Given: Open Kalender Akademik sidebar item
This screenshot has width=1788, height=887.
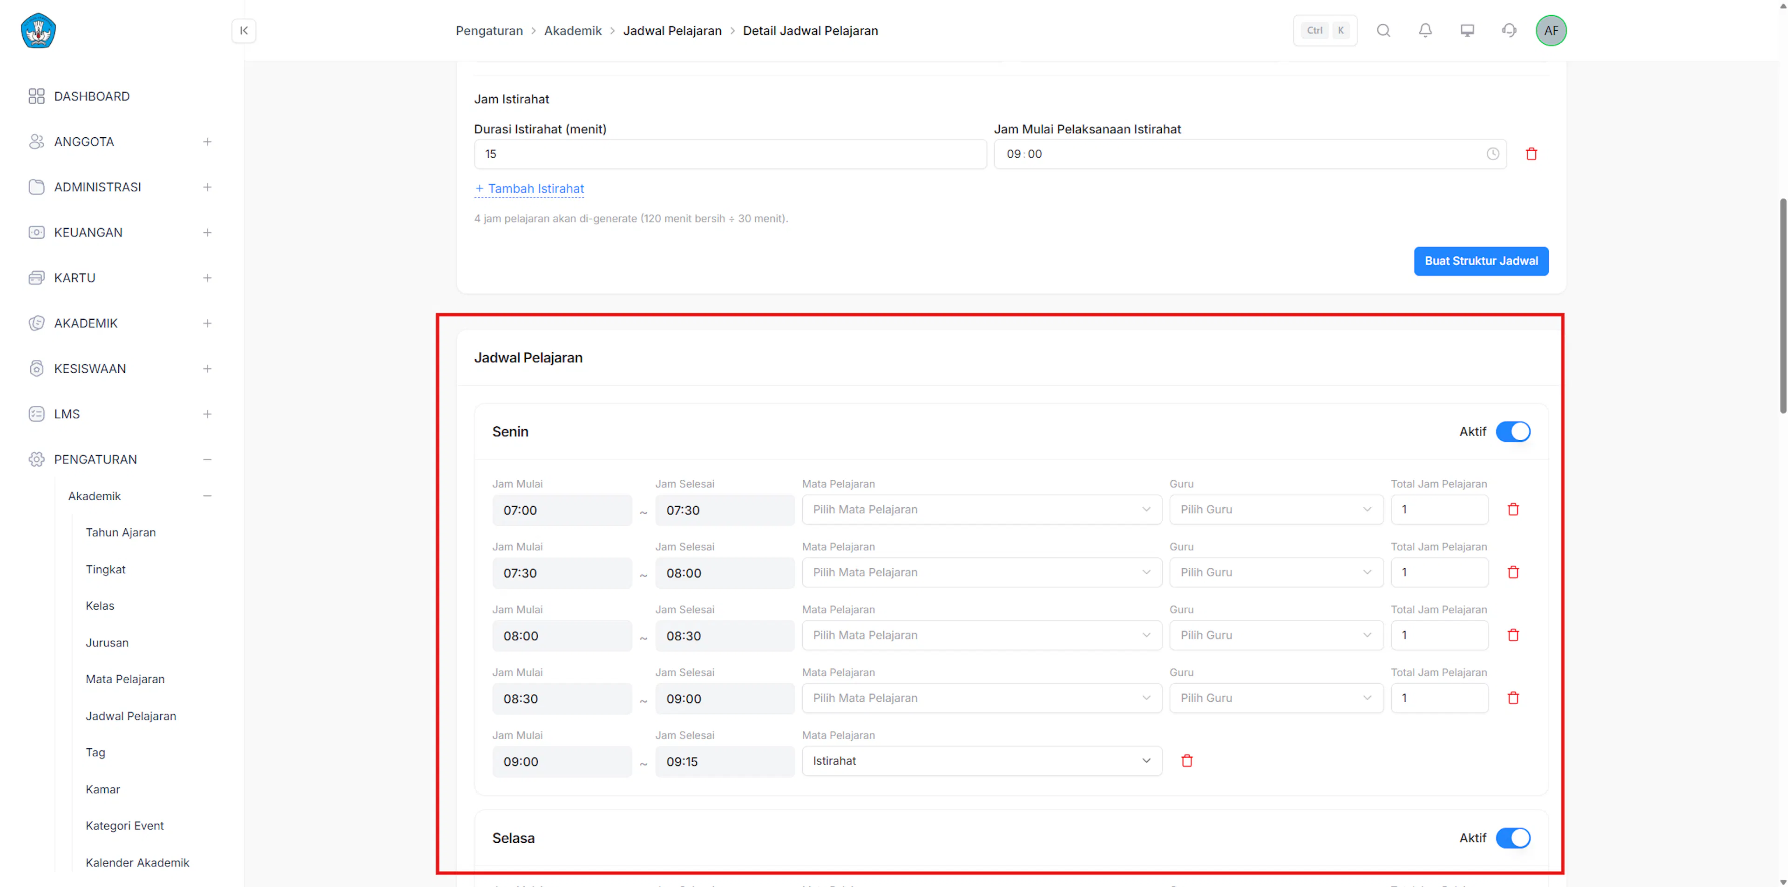Looking at the screenshot, I should click(x=137, y=863).
